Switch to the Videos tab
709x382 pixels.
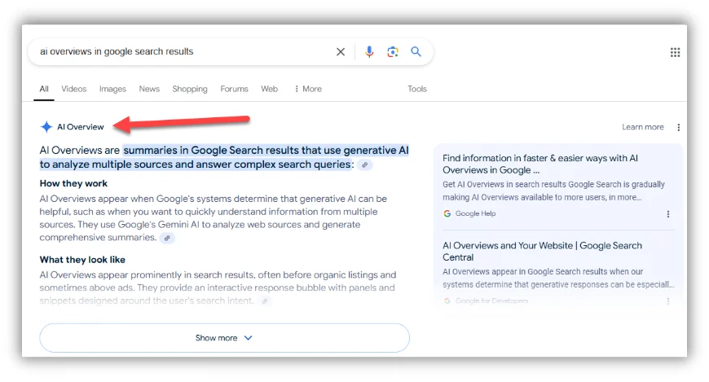click(73, 89)
